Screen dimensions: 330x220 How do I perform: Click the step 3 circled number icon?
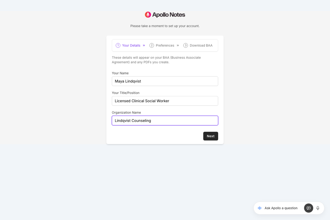point(186,45)
